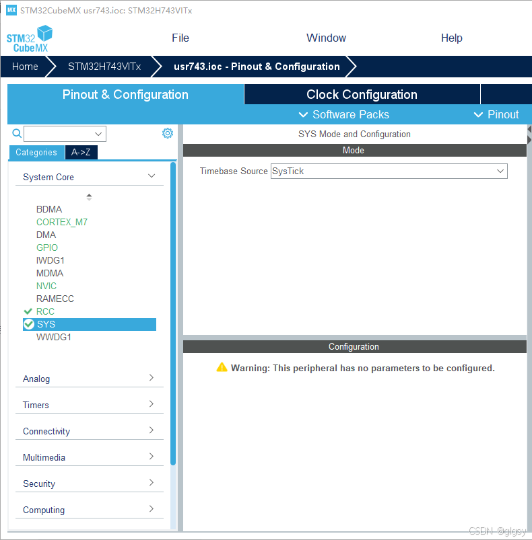
Task: Open the categories settings gear icon
Action: coord(168,133)
